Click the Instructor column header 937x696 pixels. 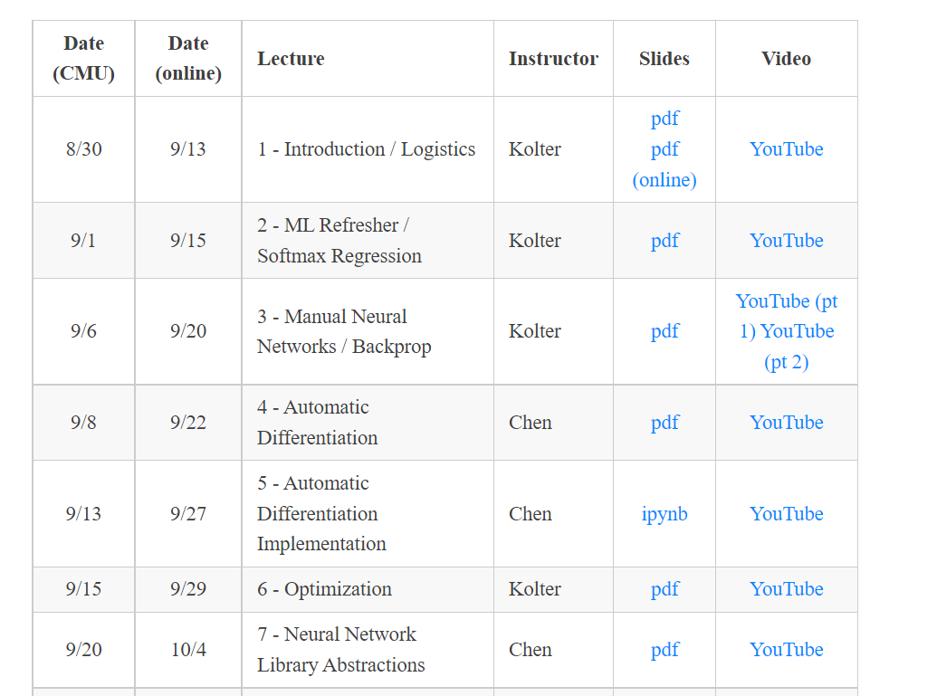(553, 59)
